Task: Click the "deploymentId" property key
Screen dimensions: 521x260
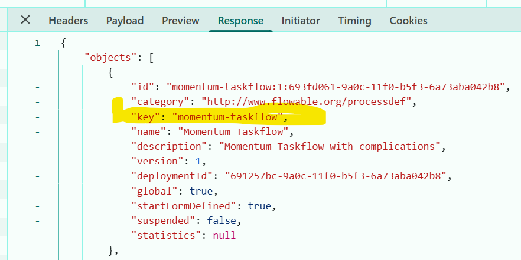Action: click(172, 176)
